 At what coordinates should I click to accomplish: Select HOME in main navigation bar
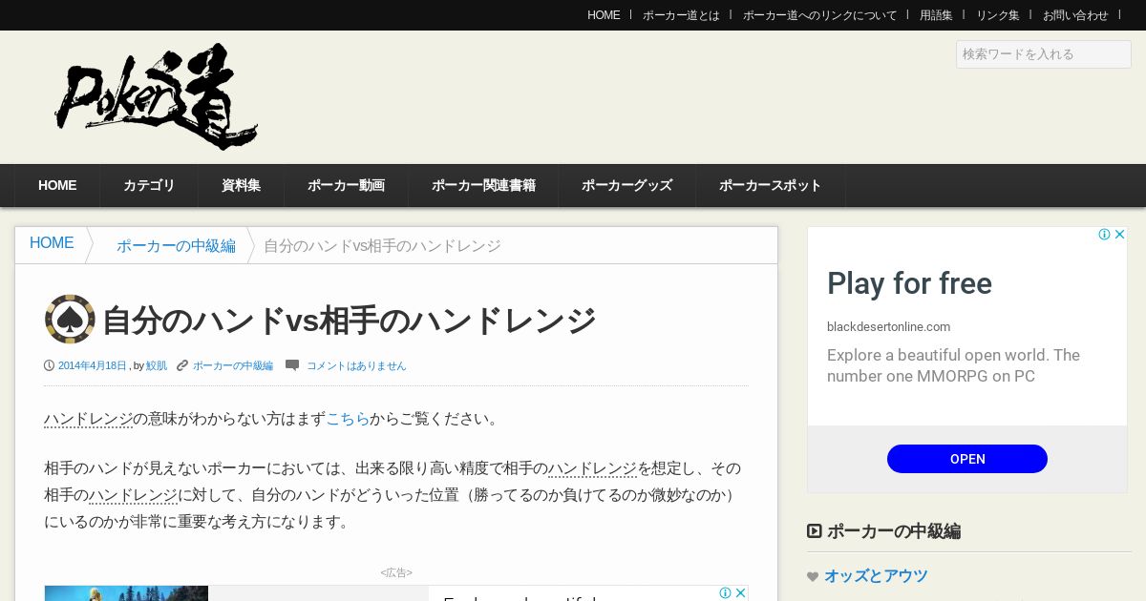point(57,186)
